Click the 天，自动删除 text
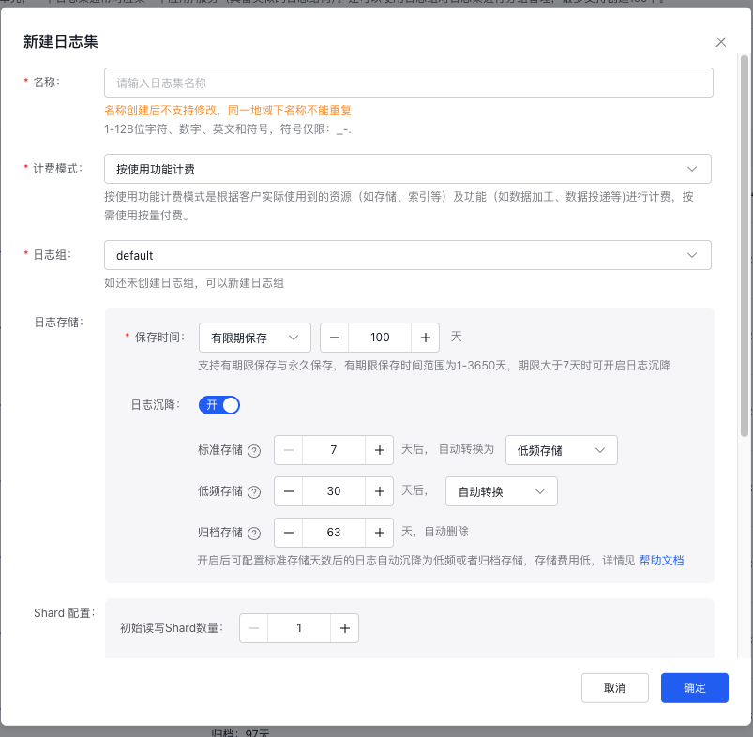This screenshot has width=753, height=737. coord(435,532)
